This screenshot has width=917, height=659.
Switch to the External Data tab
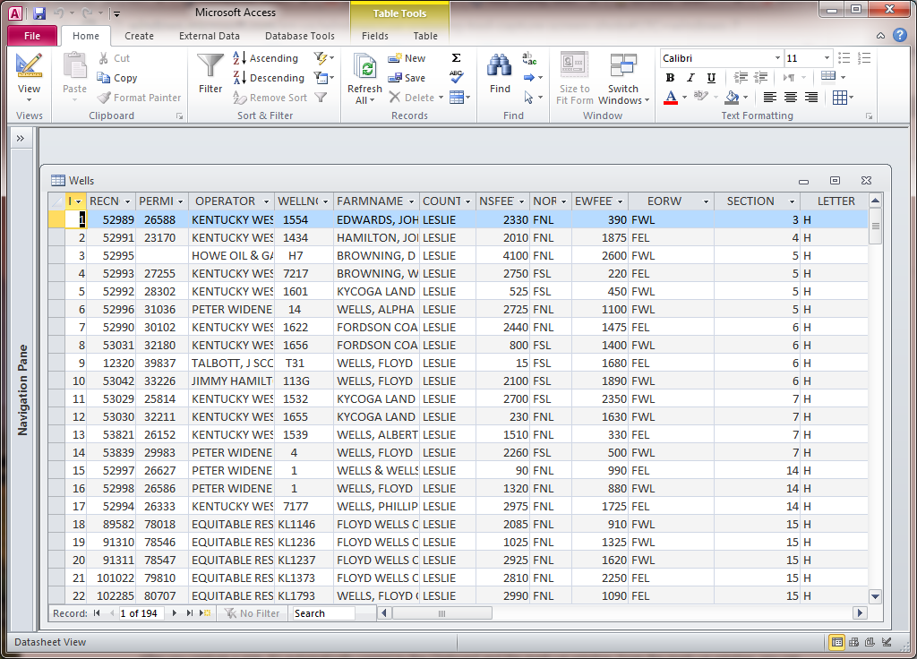click(x=210, y=36)
